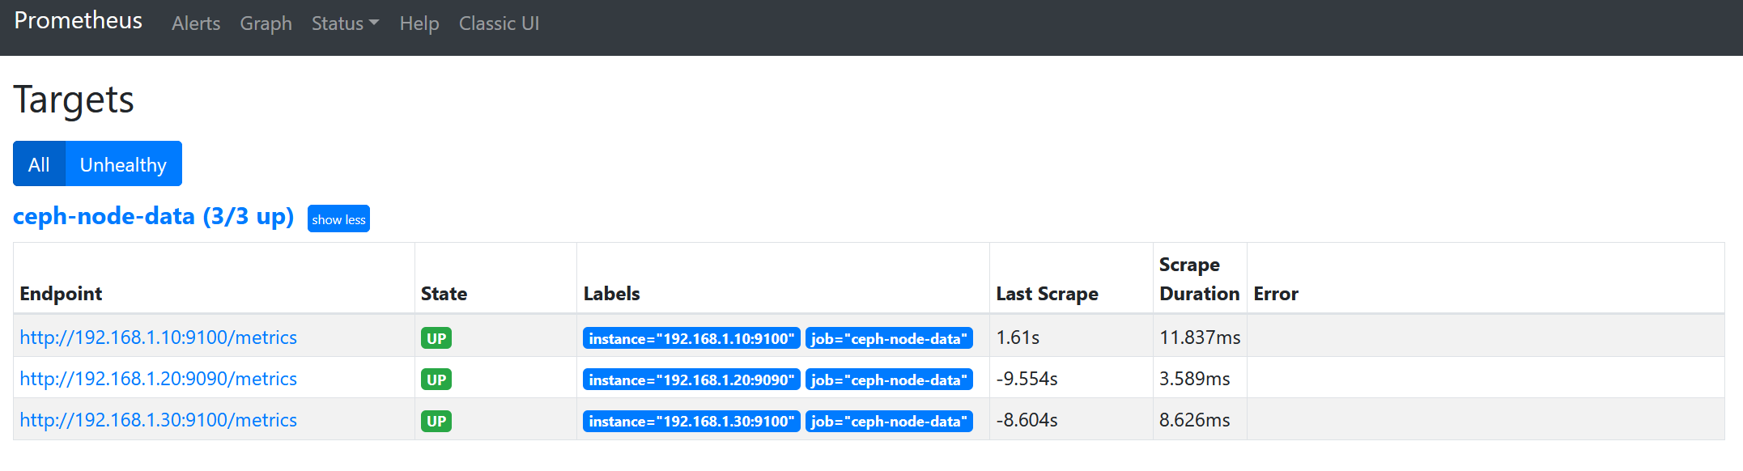Open the Alerts page
The height and width of the screenshot is (471, 1743).
coord(196,23)
